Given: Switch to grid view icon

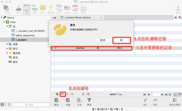Looking at the screenshot, I should pyautogui.click(x=175, y=95).
